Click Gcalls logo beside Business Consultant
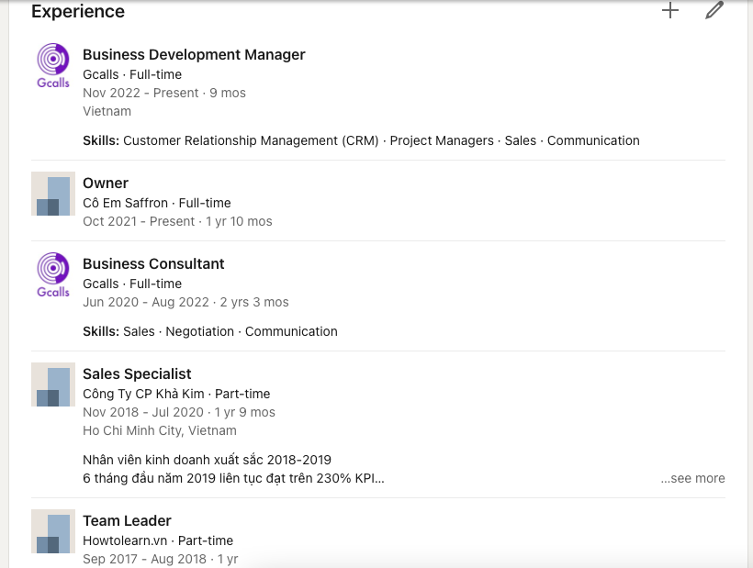 click(x=53, y=274)
